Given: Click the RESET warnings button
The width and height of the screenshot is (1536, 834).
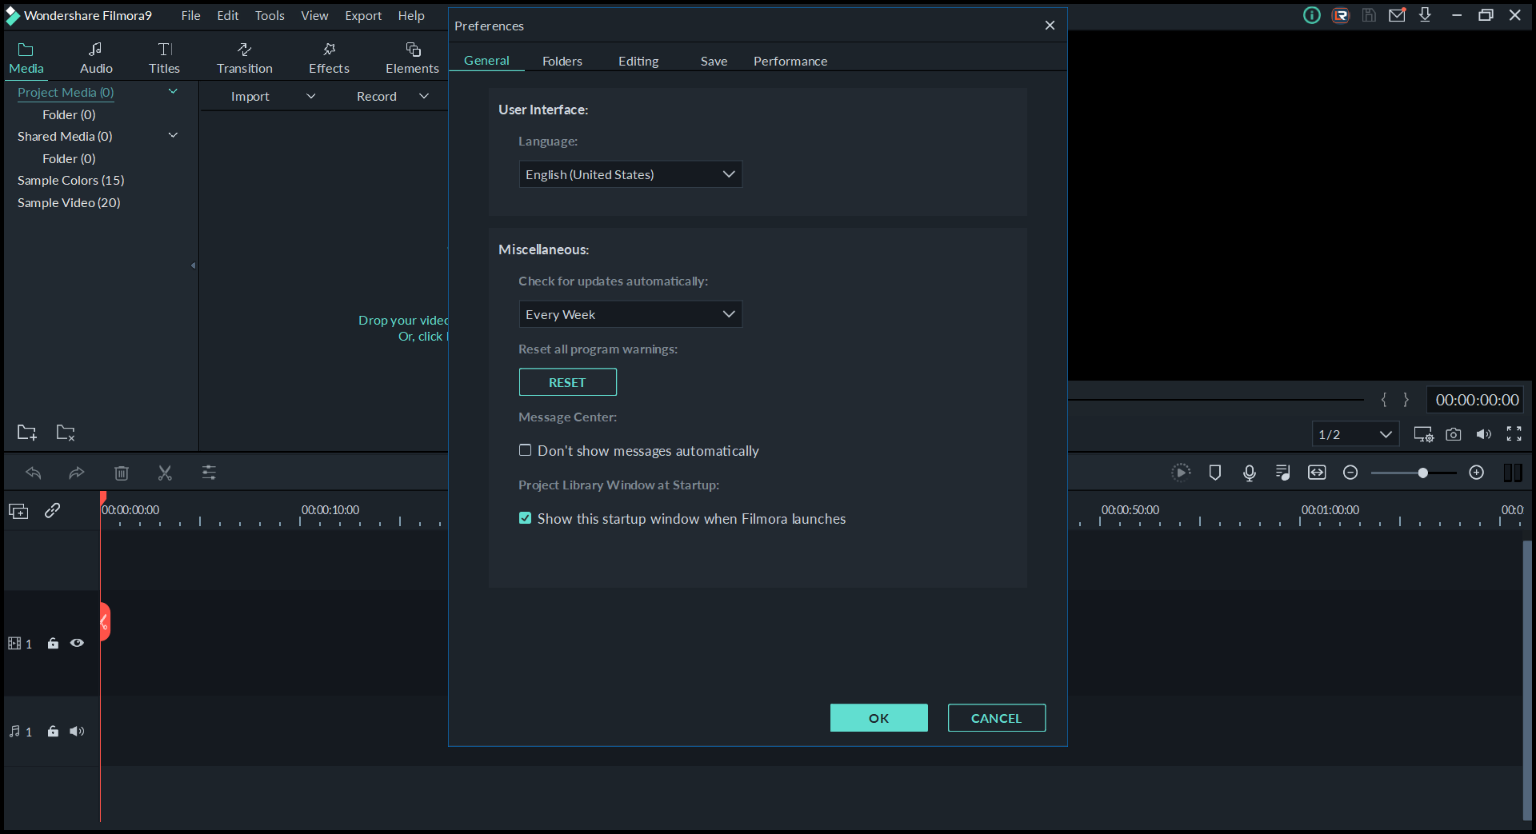Looking at the screenshot, I should [x=567, y=382].
